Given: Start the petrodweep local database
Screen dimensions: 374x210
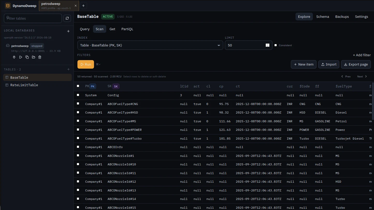Looking at the screenshot, I should 21,57.
